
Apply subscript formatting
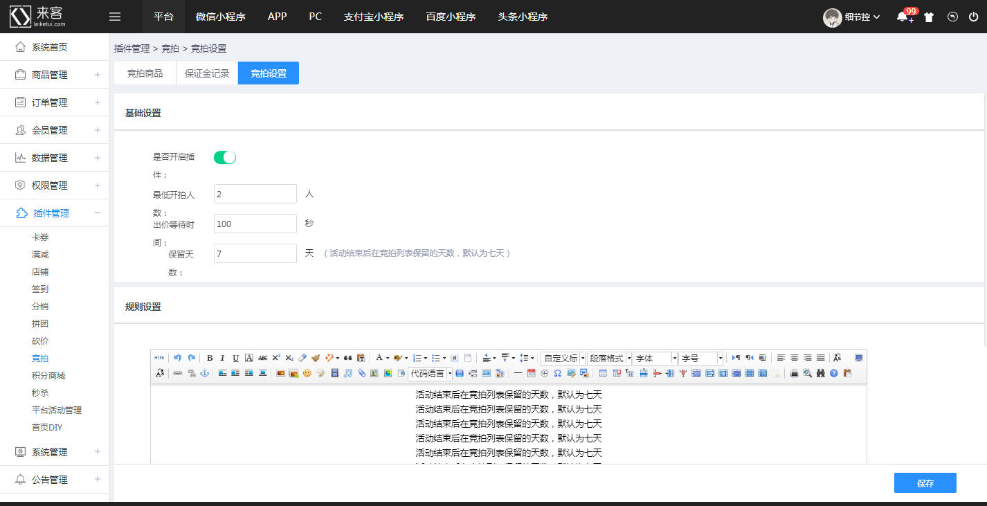click(x=289, y=358)
